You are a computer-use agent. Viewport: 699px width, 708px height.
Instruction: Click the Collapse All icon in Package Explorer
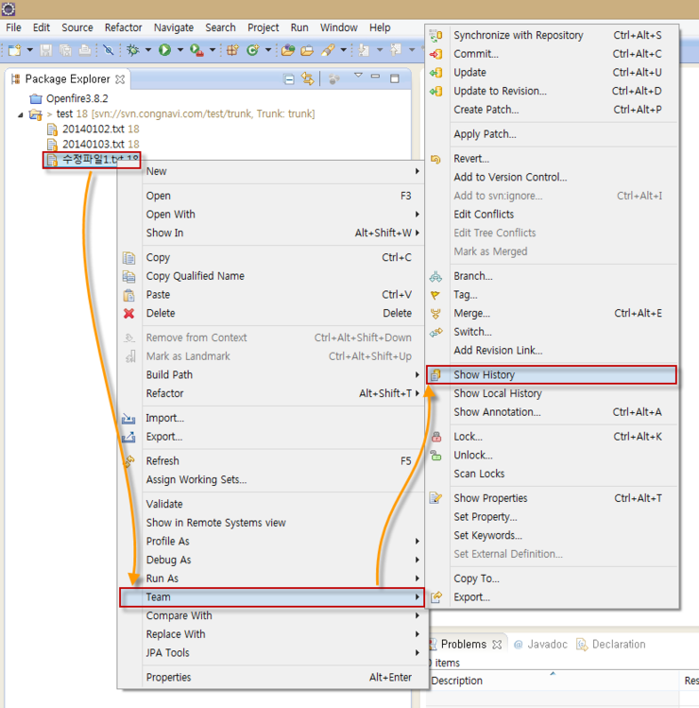tap(289, 79)
